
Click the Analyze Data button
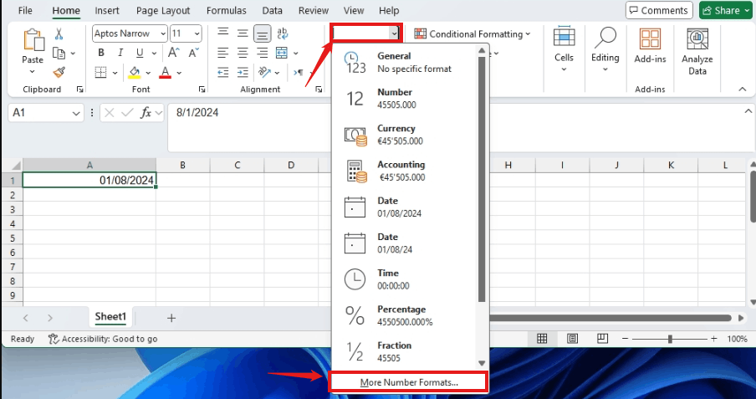(697, 52)
